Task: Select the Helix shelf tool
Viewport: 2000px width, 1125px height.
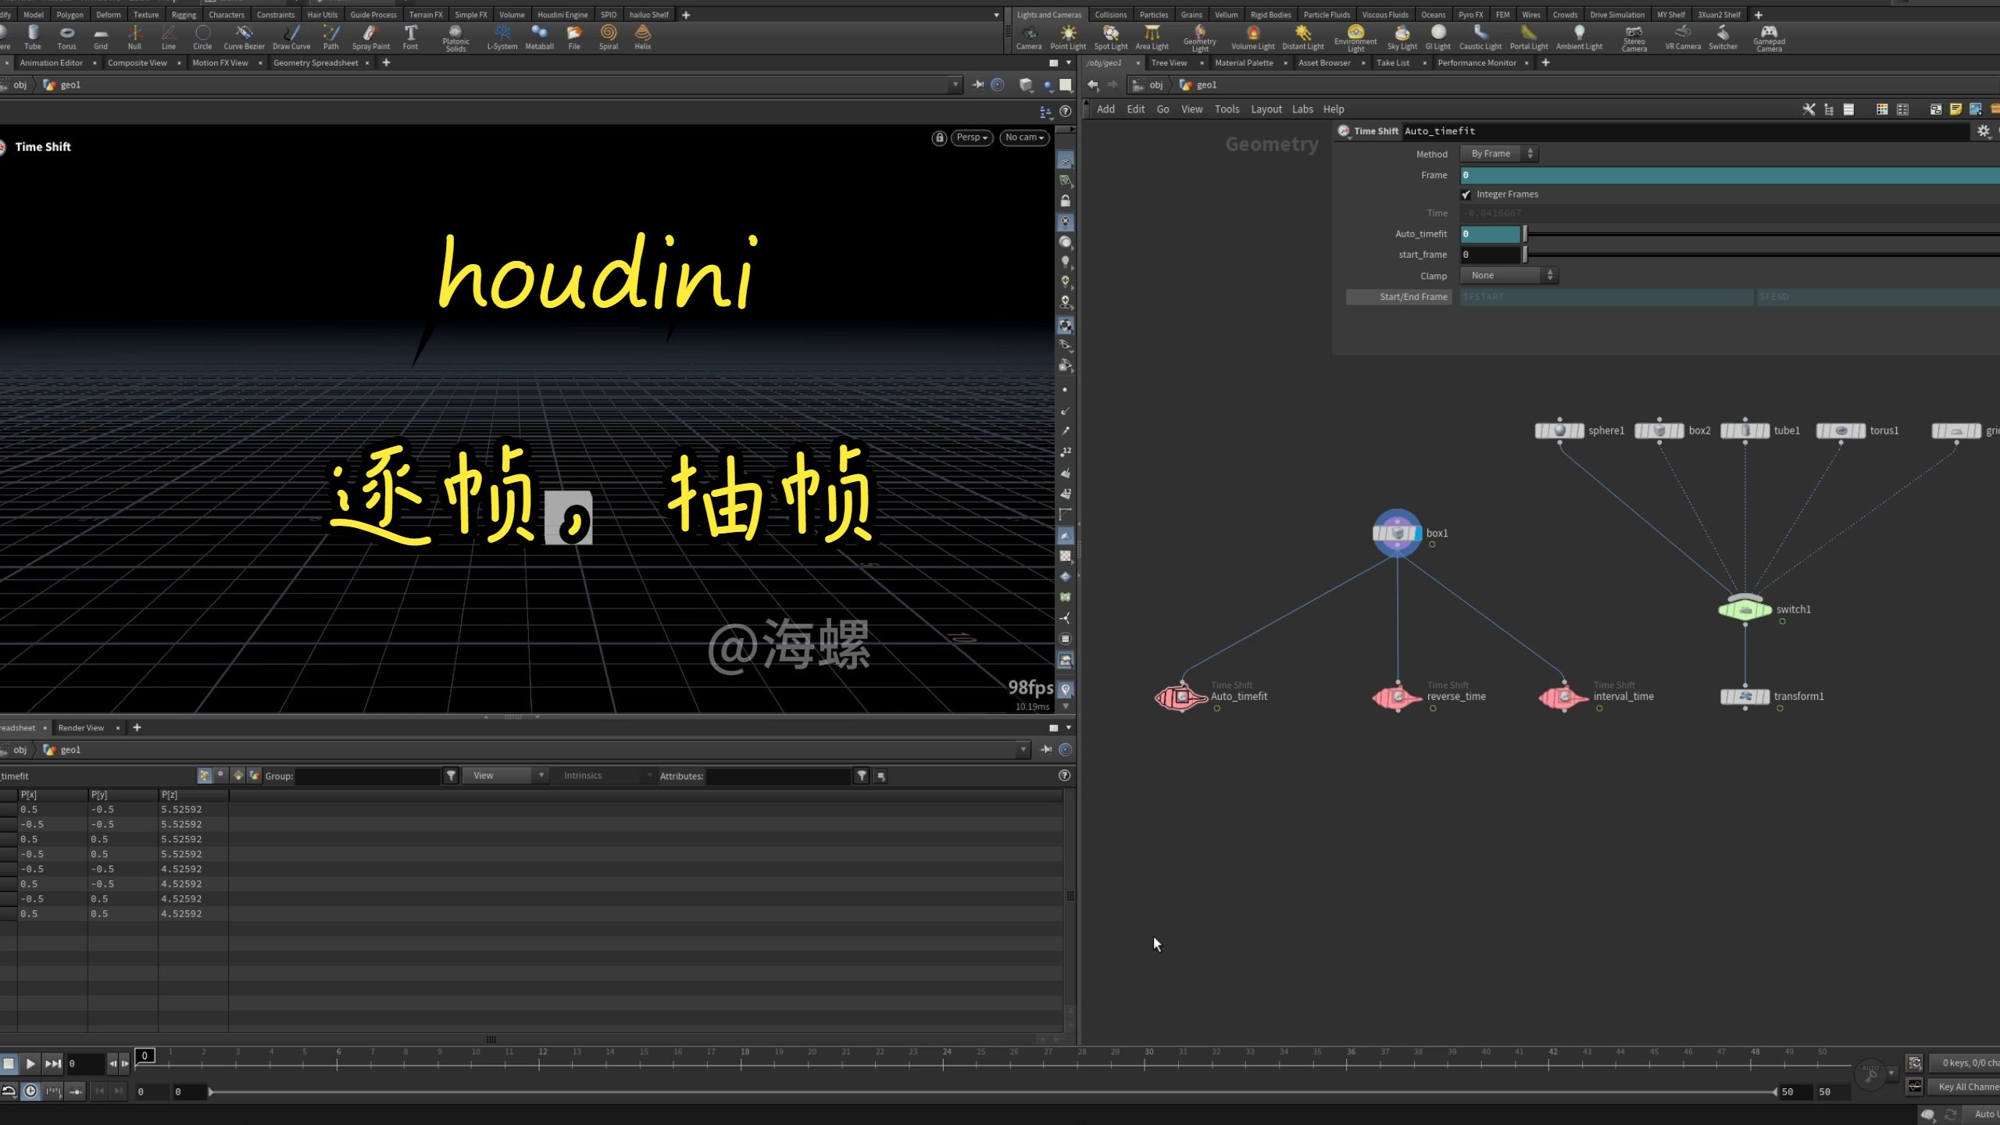Action: pyautogui.click(x=642, y=37)
